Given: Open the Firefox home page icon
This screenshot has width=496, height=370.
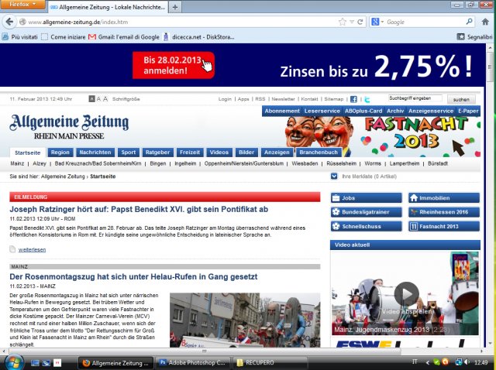Looking at the screenshot, I should [485, 22].
